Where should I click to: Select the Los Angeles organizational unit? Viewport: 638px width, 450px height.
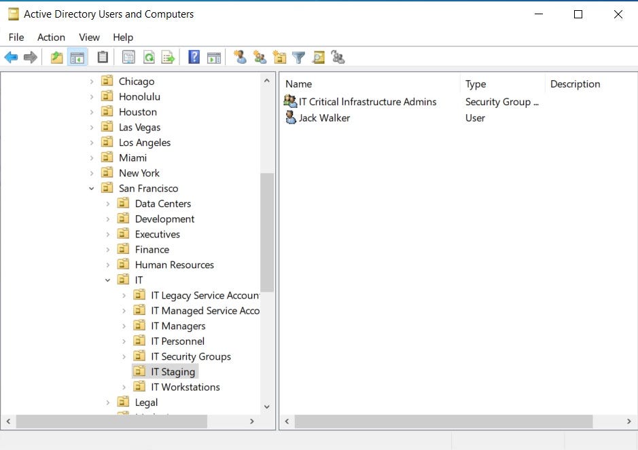coord(145,143)
